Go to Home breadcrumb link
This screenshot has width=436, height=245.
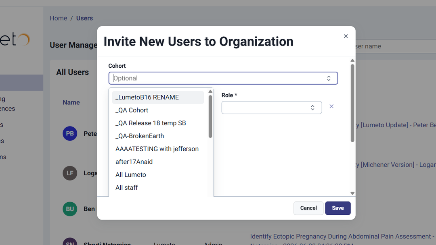(x=59, y=18)
